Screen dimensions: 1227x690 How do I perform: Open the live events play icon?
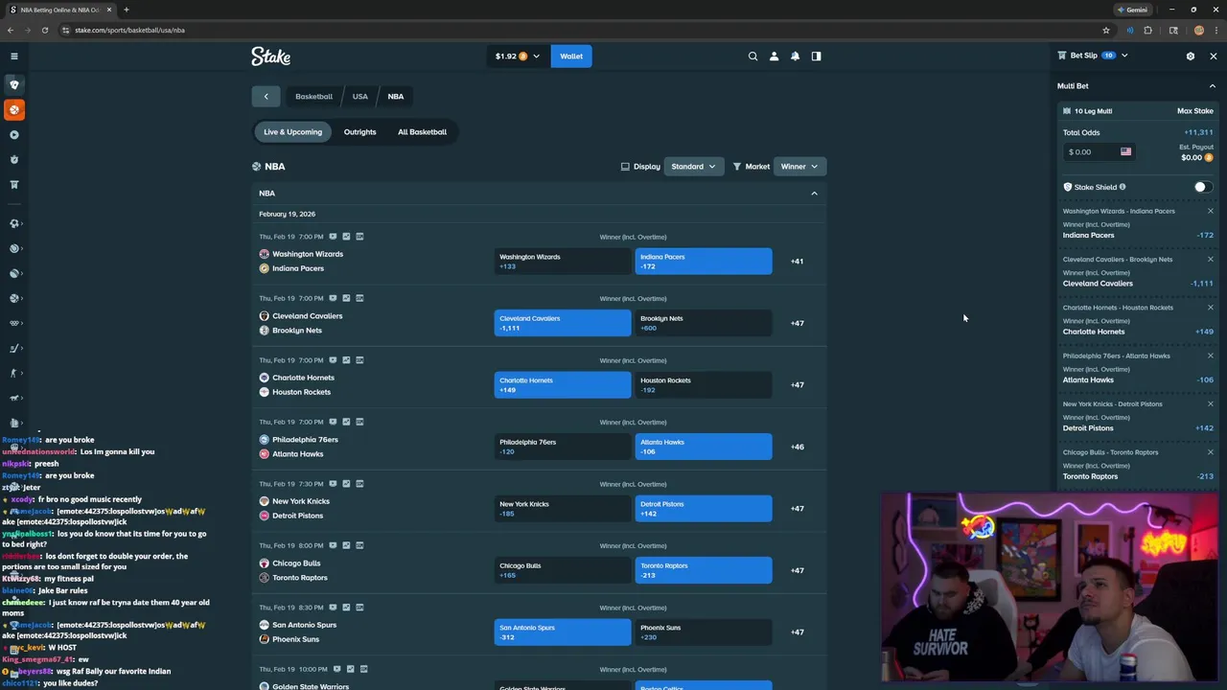click(x=13, y=135)
